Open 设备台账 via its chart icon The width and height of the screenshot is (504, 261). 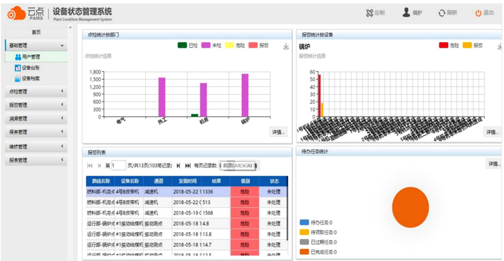17,68
